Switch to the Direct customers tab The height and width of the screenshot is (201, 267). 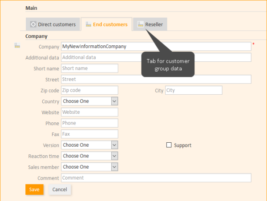tap(53, 24)
